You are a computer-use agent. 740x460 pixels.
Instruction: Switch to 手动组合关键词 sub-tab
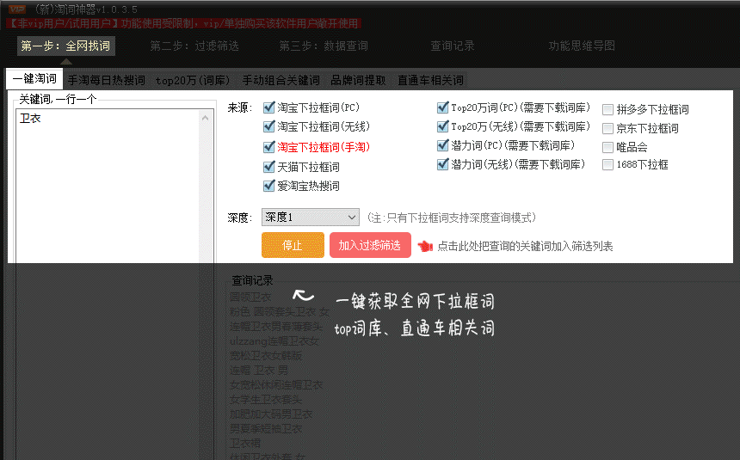[281, 80]
